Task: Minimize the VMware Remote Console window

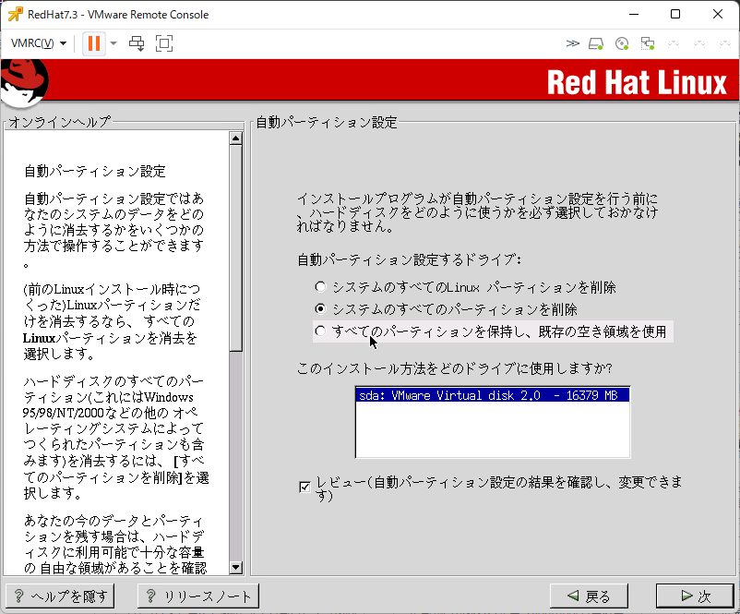Action: click(x=634, y=14)
